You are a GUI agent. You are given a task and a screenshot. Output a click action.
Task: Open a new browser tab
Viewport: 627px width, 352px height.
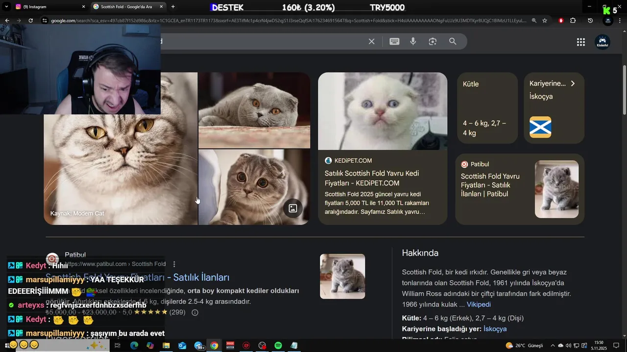(173, 6)
